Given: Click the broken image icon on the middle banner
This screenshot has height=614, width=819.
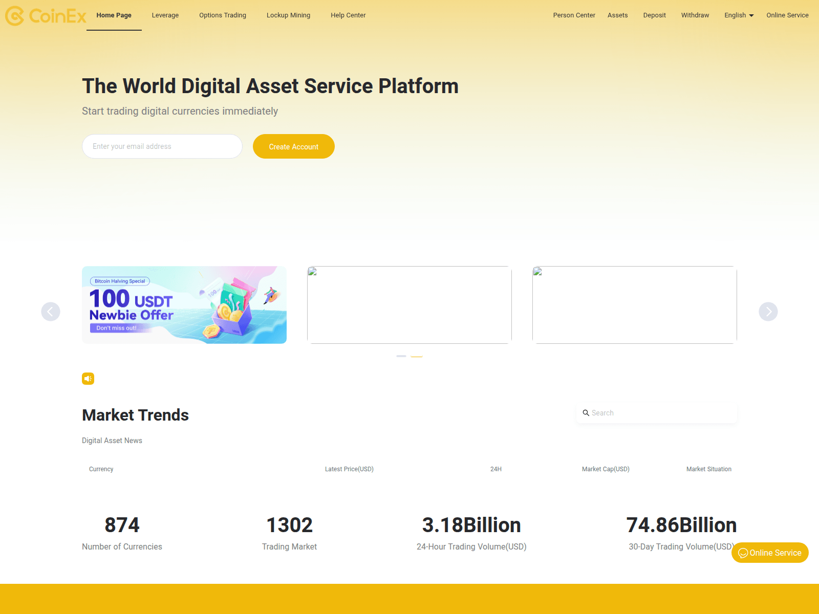Looking at the screenshot, I should pyautogui.click(x=312, y=272).
